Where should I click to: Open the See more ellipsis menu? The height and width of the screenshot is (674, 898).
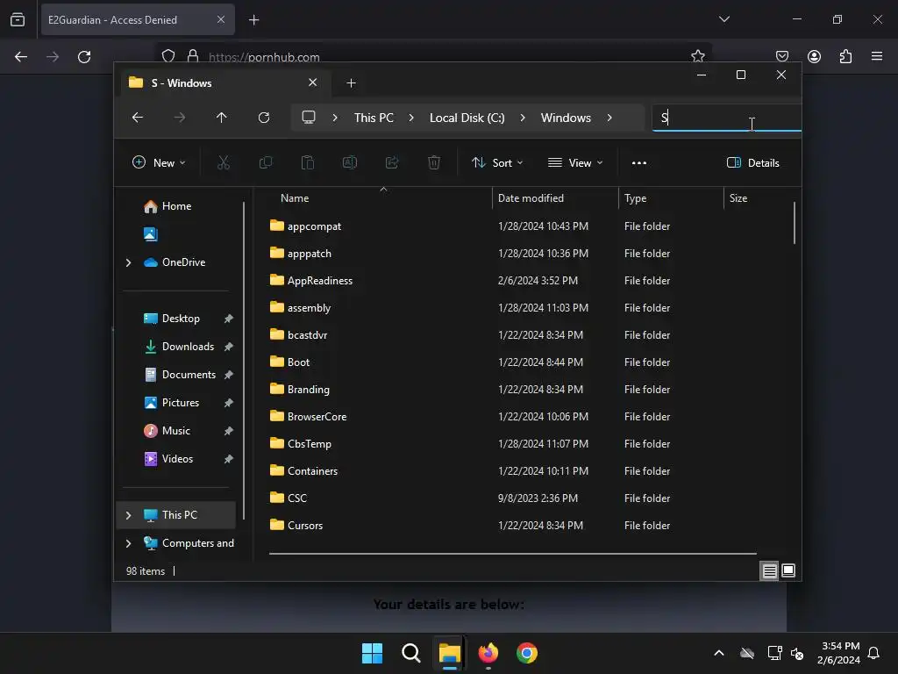pyautogui.click(x=639, y=162)
